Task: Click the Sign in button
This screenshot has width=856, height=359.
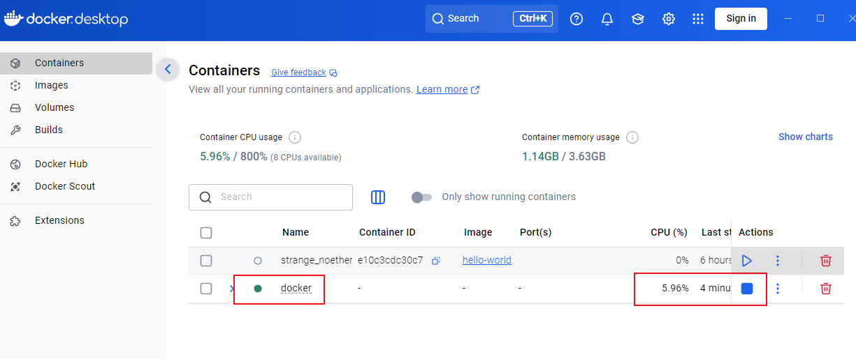Action: click(x=741, y=19)
